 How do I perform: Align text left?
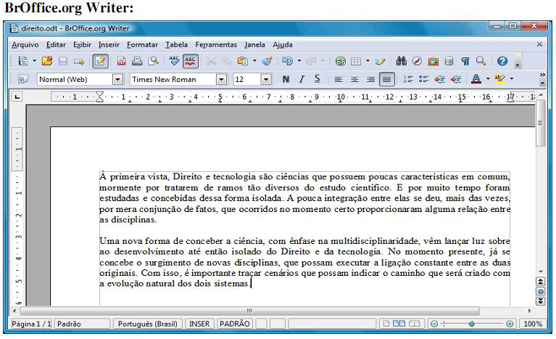[x=339, y=80]
